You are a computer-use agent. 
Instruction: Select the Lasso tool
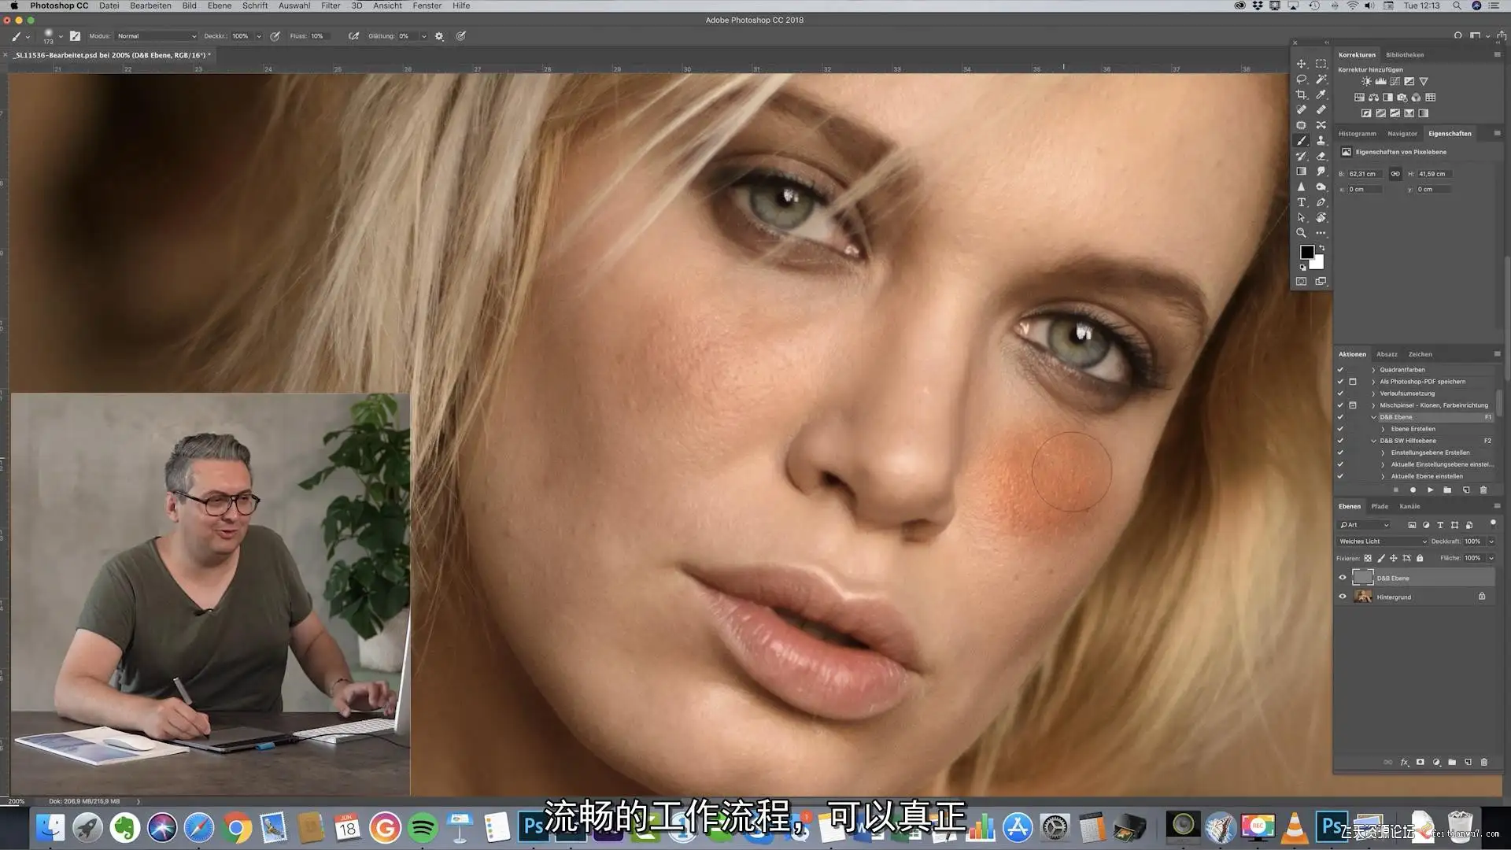pyautogui.click(x=1301, y=79)
